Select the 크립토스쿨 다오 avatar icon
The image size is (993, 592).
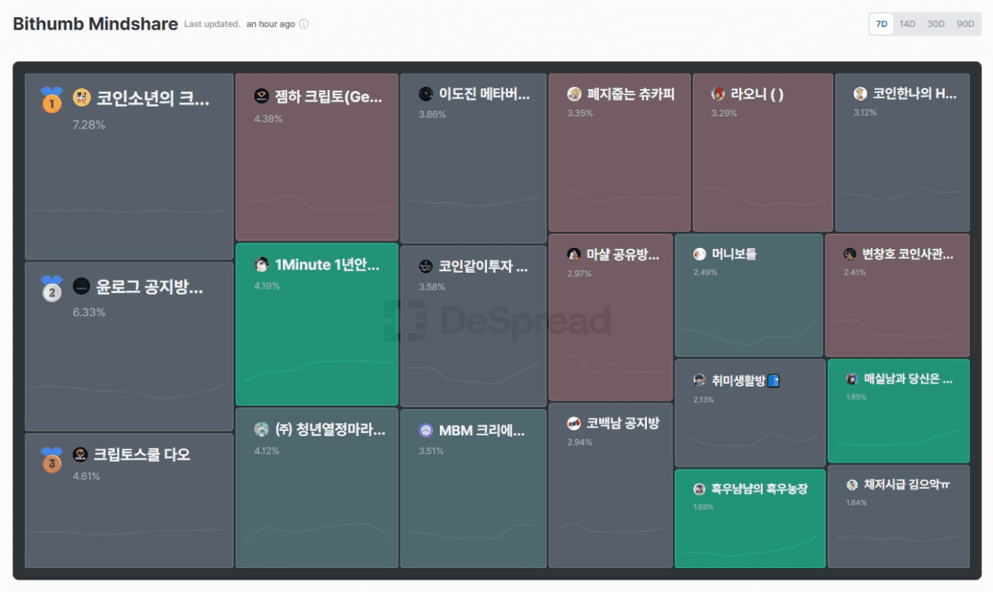(x=80, y=455)
